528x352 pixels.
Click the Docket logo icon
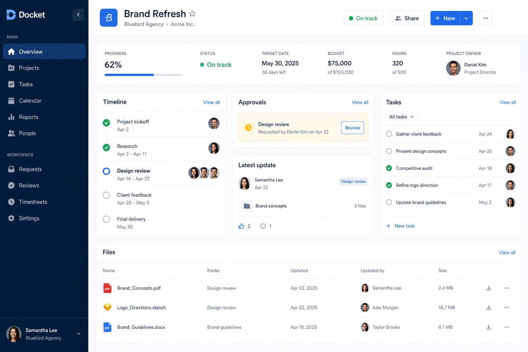click(11, 15)
